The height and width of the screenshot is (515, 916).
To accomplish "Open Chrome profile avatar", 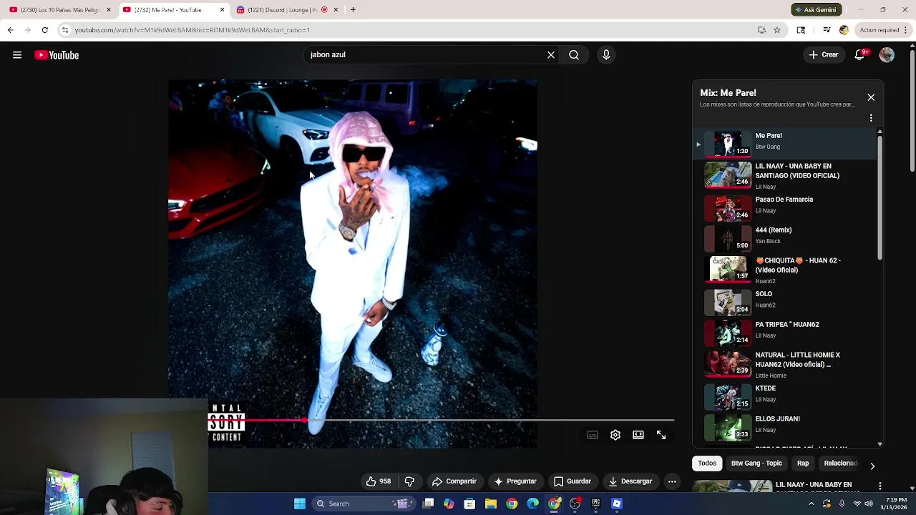I will (844, 30).
